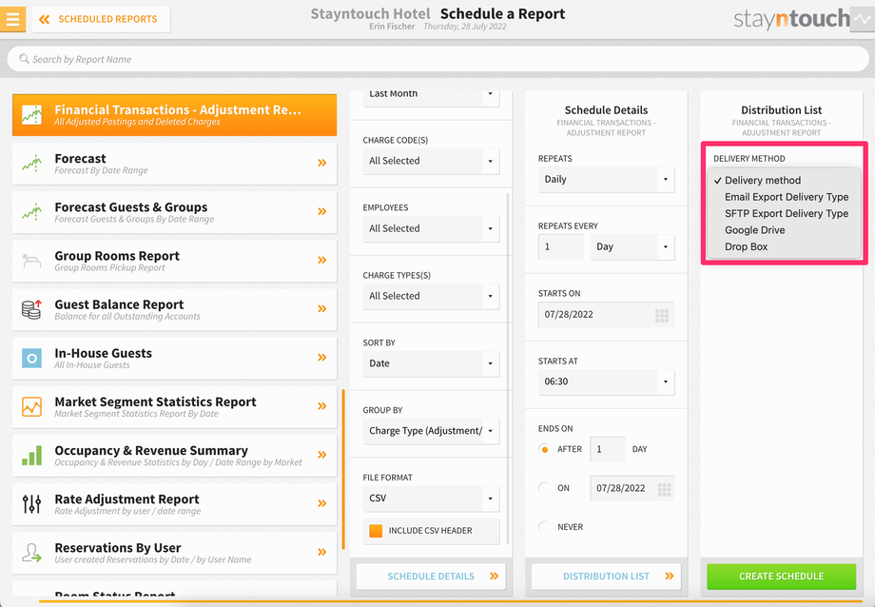Go back to Scheduled Reports
This screenshot has height=607, width=875.
pos(101,19)
